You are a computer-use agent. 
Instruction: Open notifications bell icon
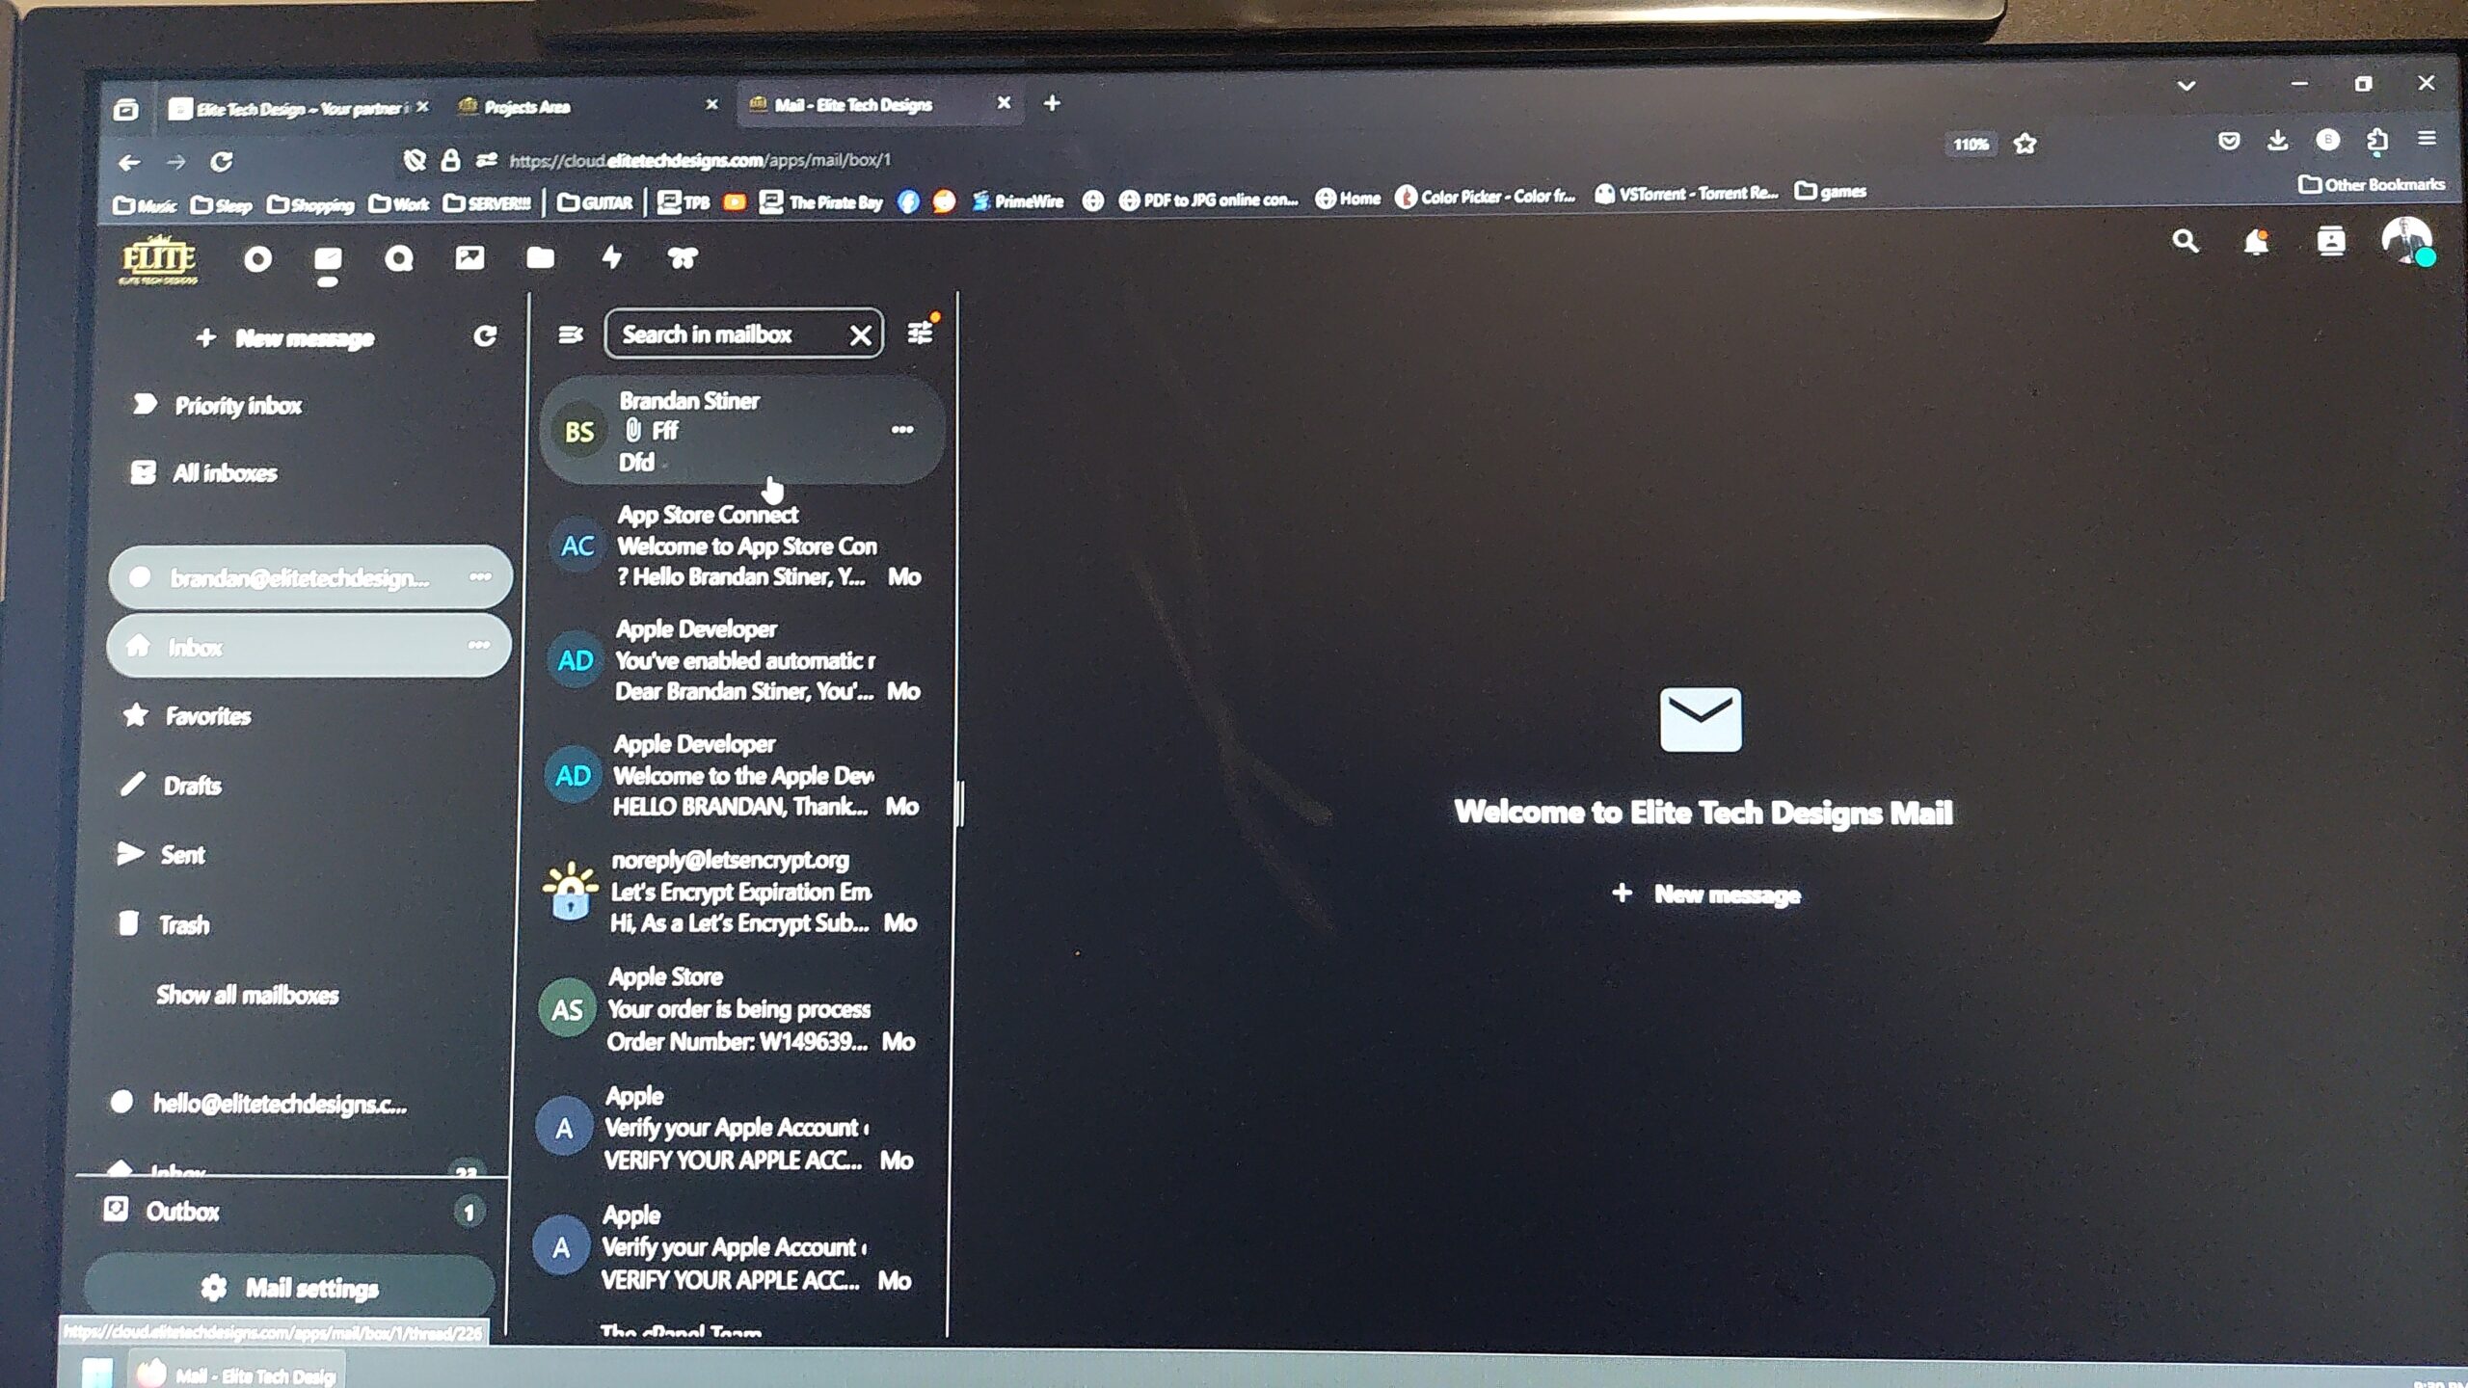pos(2255,242)
